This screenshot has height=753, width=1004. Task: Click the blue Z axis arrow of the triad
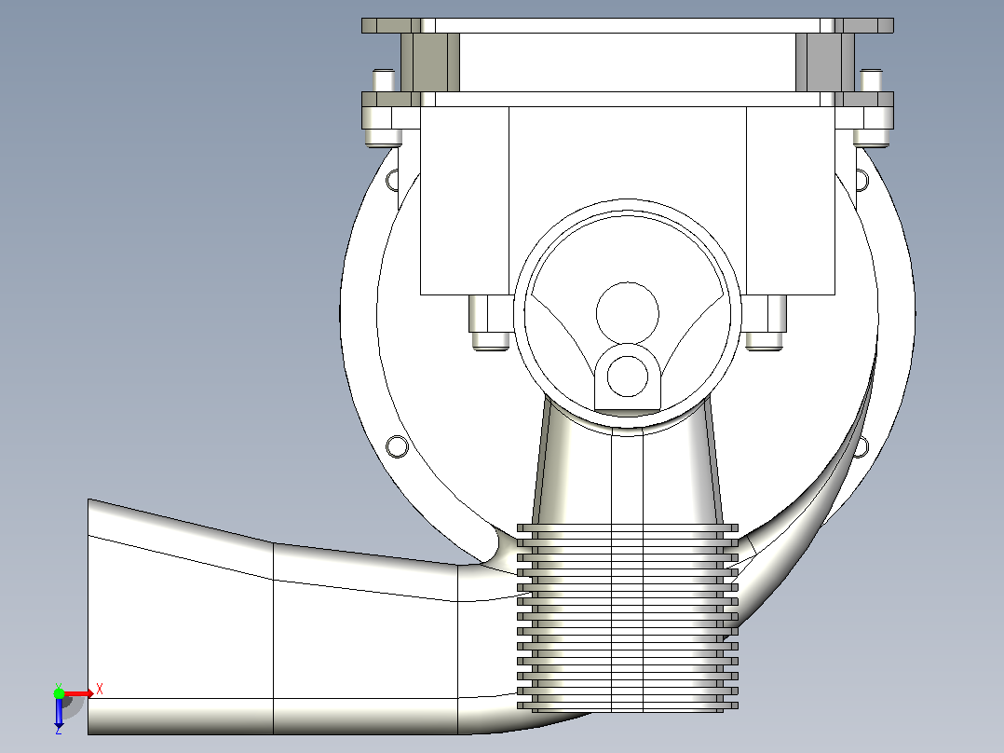point(59,712)
